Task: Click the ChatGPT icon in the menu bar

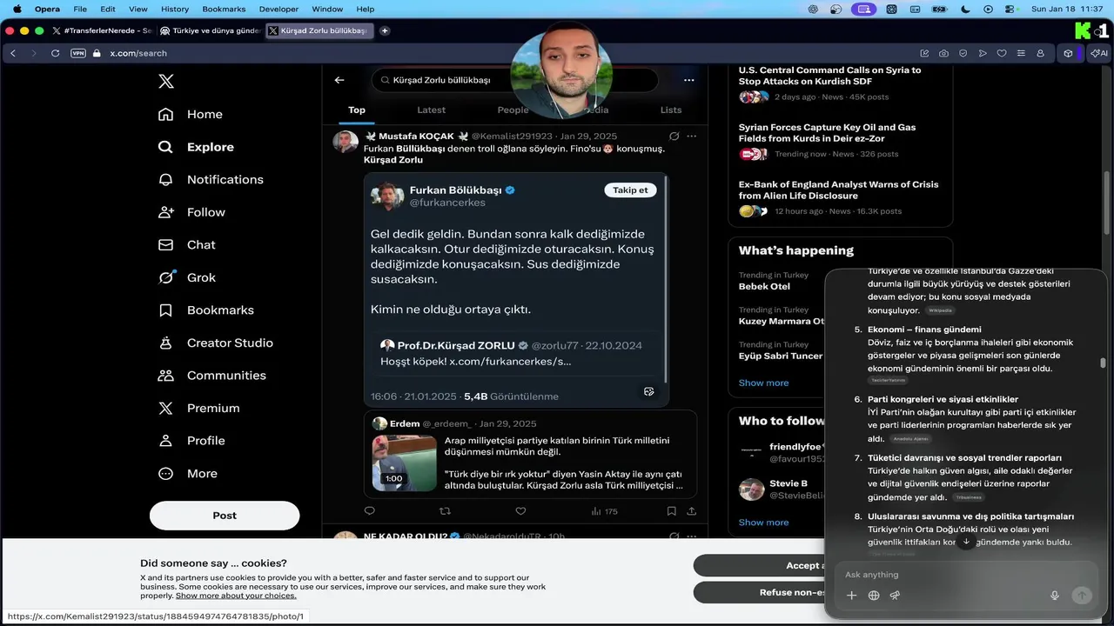Action: pyautogui.click(x=813, y=9)
